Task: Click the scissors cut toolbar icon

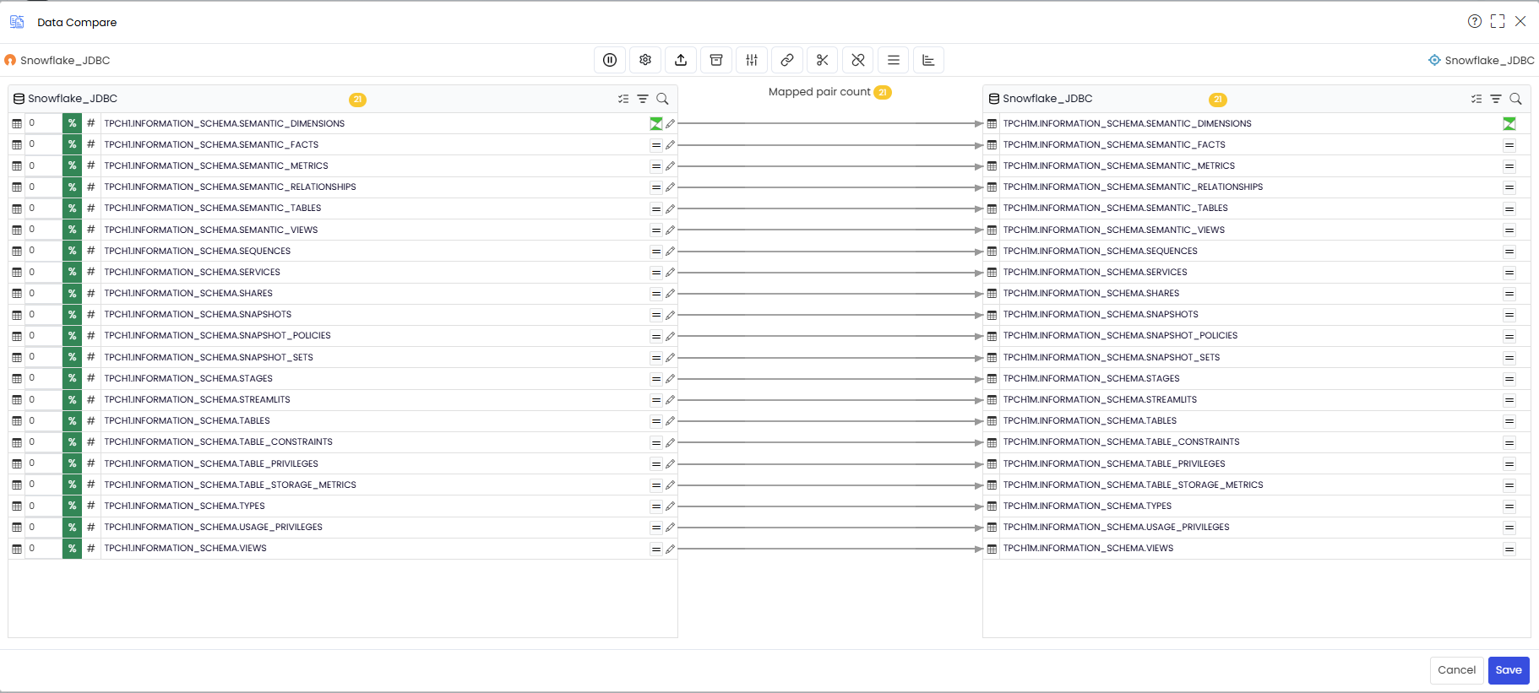Action: point(823,60)
